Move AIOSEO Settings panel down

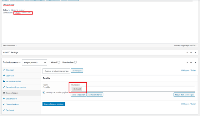point(191,52)
